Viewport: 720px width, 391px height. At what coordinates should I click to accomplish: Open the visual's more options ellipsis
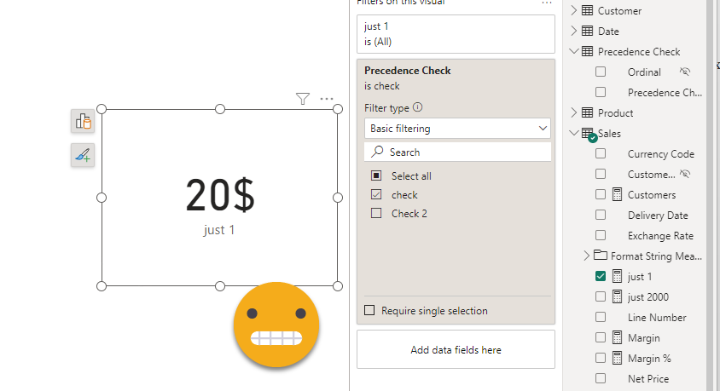coord(327,99)
